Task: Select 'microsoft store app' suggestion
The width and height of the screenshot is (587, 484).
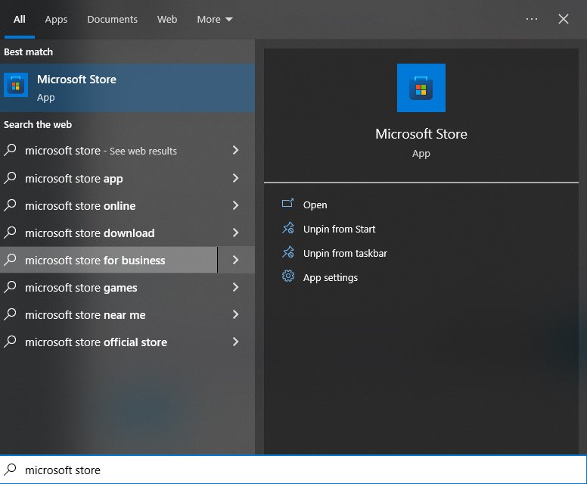Action: point(109,179)
